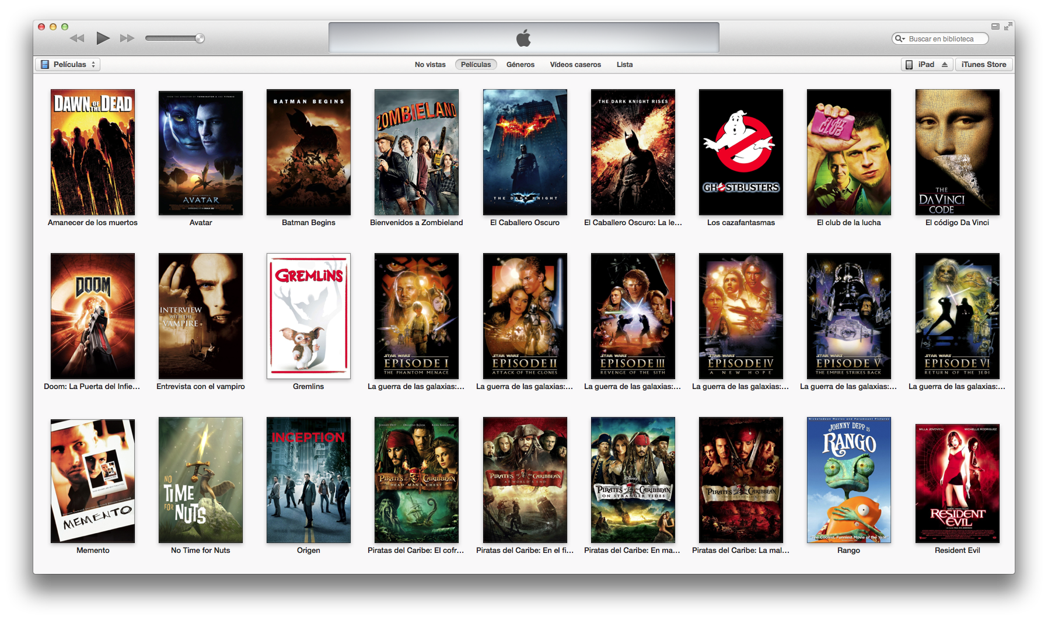Eject the iPad with eject icon
The image size is (1048, 620).
[945, 65]
